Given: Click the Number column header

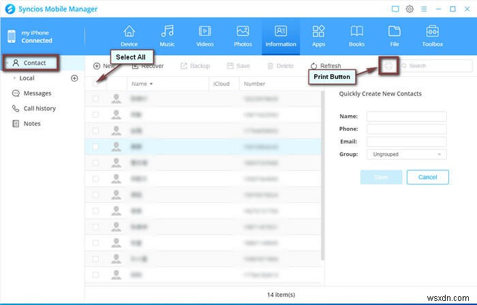Looking at the screenshot, I should (254, 84).
